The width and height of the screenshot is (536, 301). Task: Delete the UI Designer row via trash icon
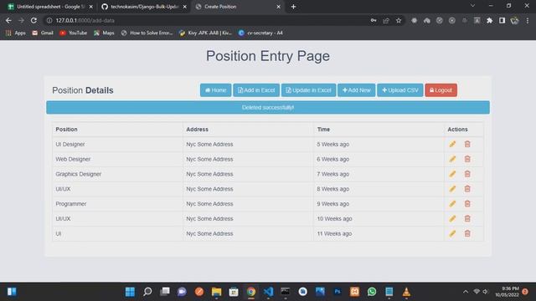coord(467,144)
